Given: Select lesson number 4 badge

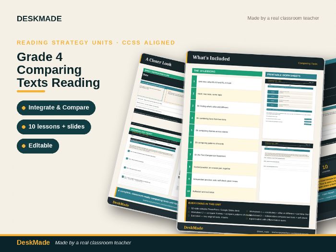Looking at the screenshot, I should 192,118.
